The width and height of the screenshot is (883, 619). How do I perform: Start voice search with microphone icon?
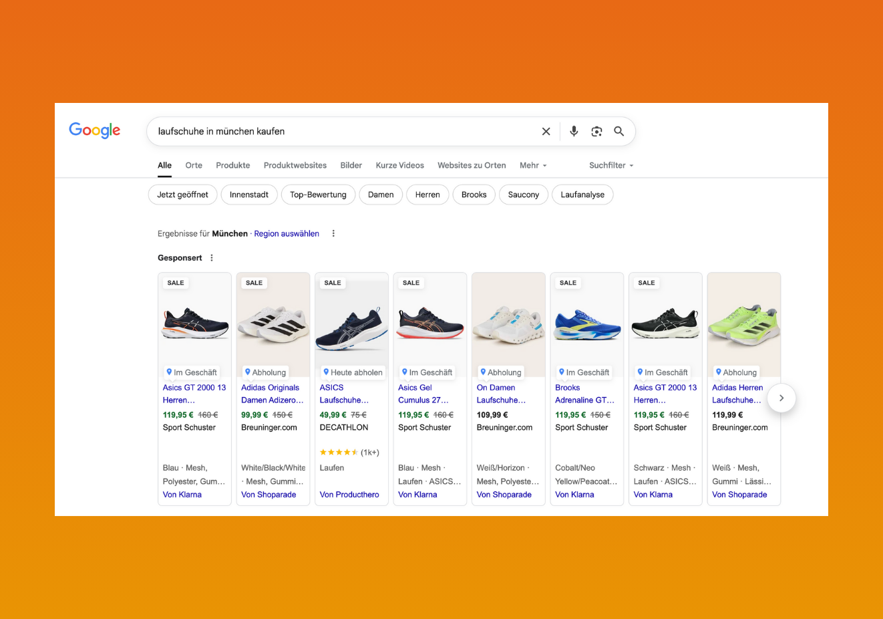[574, 132]
